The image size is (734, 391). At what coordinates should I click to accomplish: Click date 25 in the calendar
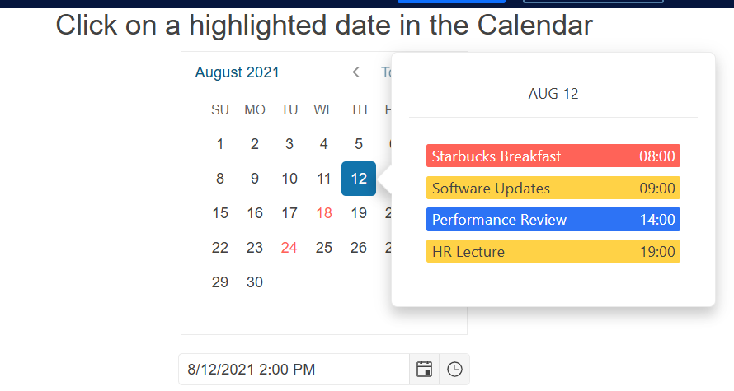coord(324,248)
